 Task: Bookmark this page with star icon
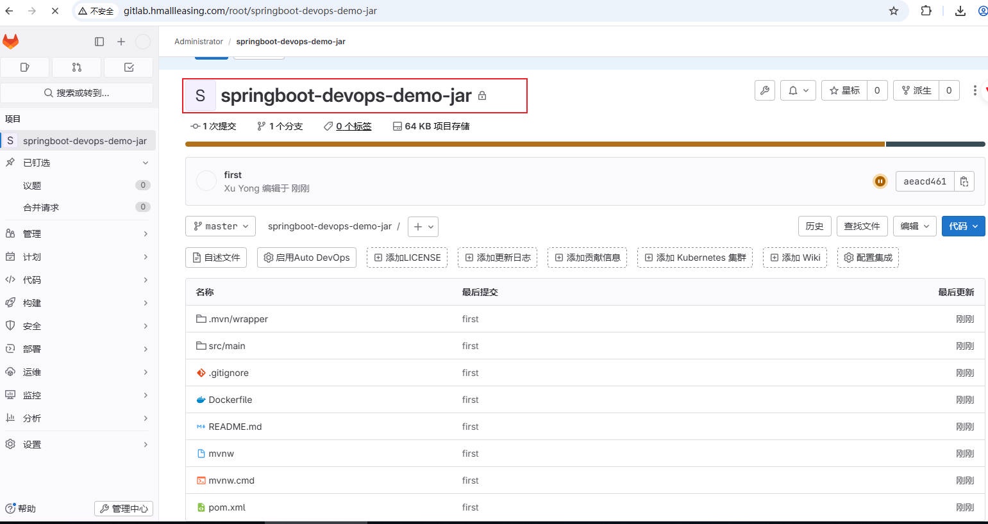pos(894,11)
